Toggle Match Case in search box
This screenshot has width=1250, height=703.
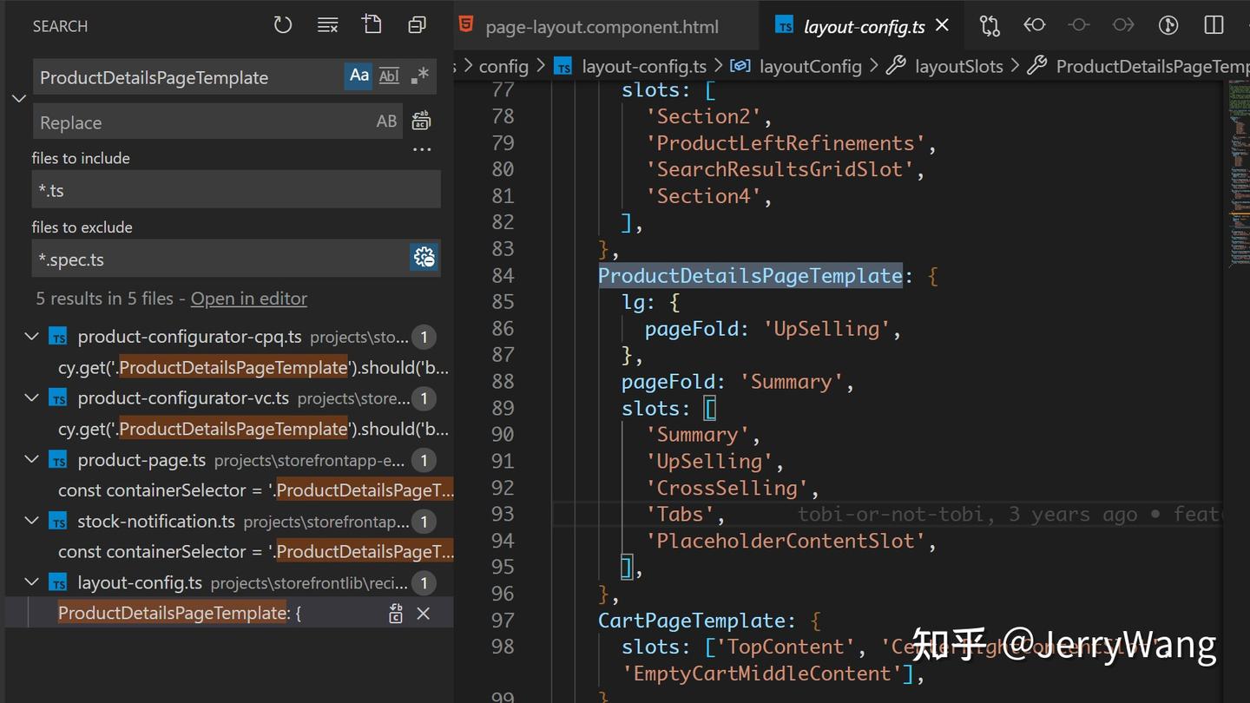click(359, 76)
